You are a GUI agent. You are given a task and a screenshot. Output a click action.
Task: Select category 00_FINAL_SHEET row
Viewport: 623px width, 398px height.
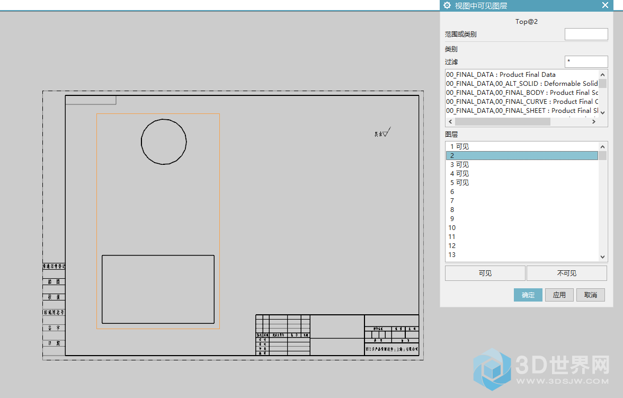522,111
